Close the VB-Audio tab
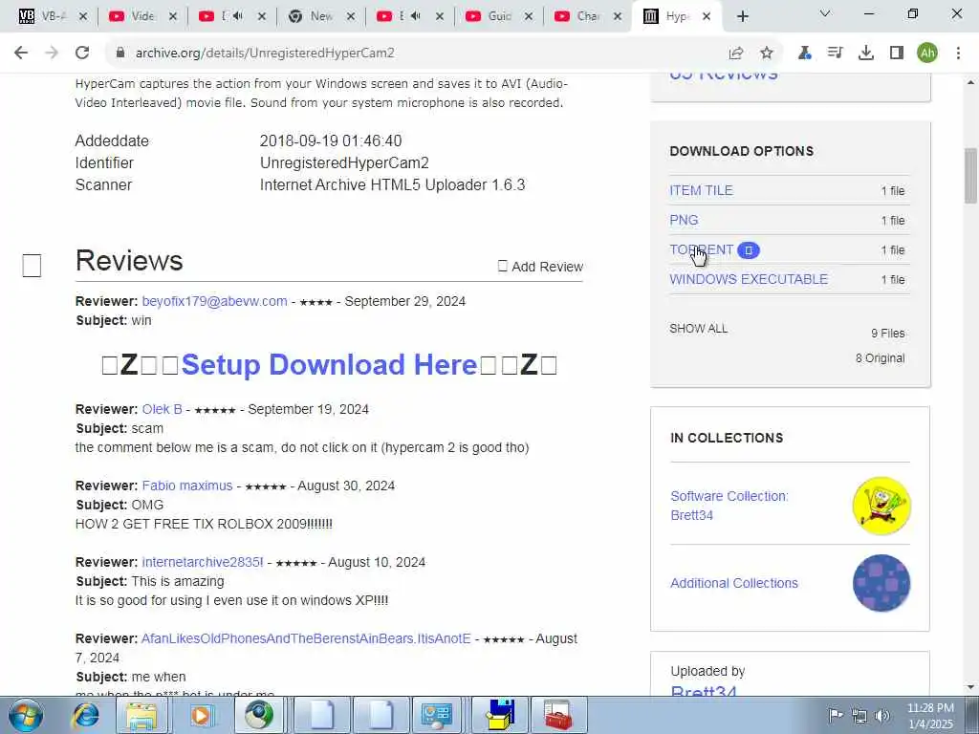979x734 pixels. [x=83, y=17]
